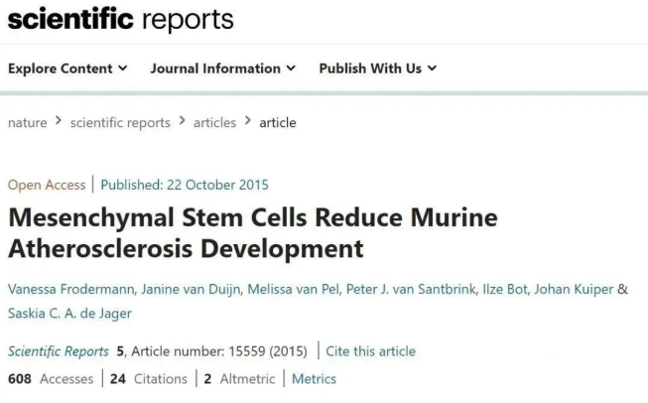Click the Scientific Reports journal citation link

pyautogui.click(x=58, y=351)
